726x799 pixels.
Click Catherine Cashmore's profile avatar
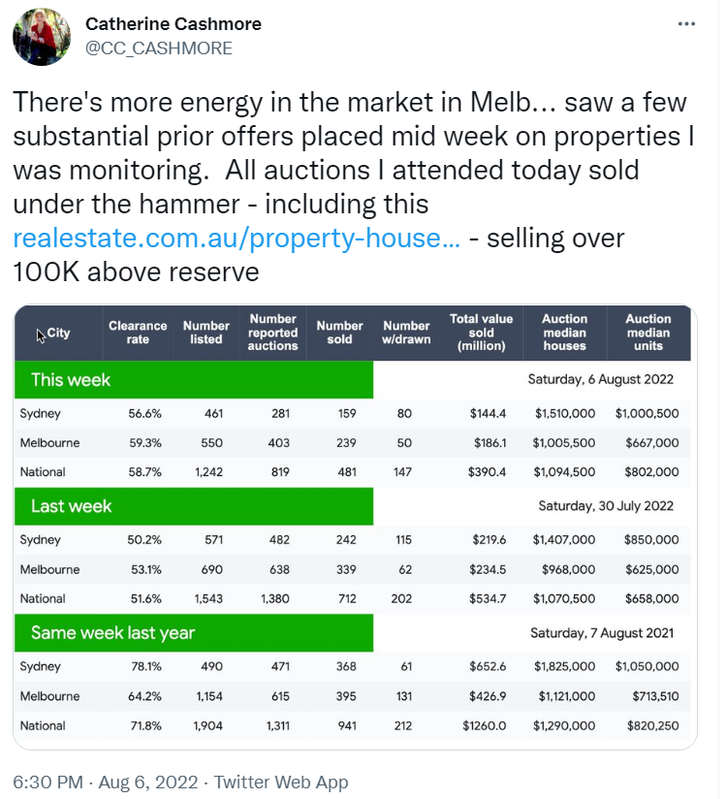click(x=41, y=37)
